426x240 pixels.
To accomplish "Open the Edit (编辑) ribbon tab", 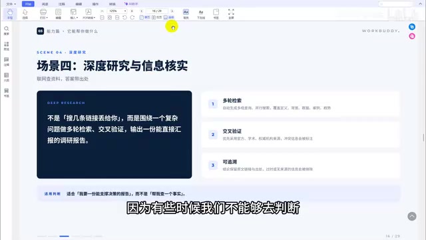I will tap(79, 4).
